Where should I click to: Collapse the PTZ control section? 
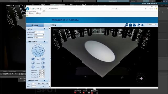click(x=45, y=42)
